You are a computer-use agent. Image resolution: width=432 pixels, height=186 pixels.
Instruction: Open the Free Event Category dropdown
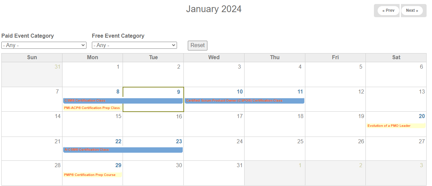point(134,45)
